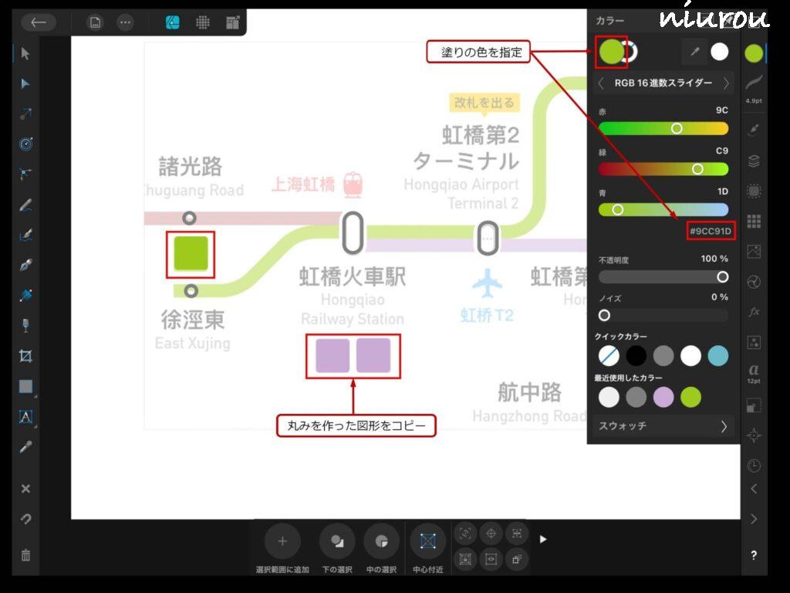Select the Node tool
The height and width of the screenshot is (593, 790).
coord(25,83)
